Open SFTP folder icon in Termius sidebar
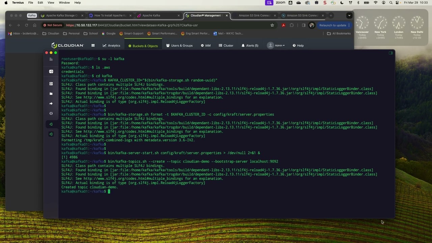Screen dimensions: 432x243 point(51,93)
